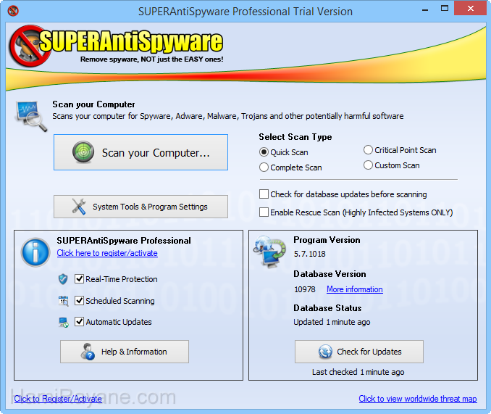Click the SUPERAntiSpyware logo in the header
The height and width of the screenshot is (414, 491).
pos(116,45)
